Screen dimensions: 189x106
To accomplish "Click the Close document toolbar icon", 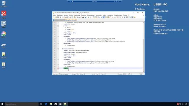I will pyautogui.click(x=63, y=17).
